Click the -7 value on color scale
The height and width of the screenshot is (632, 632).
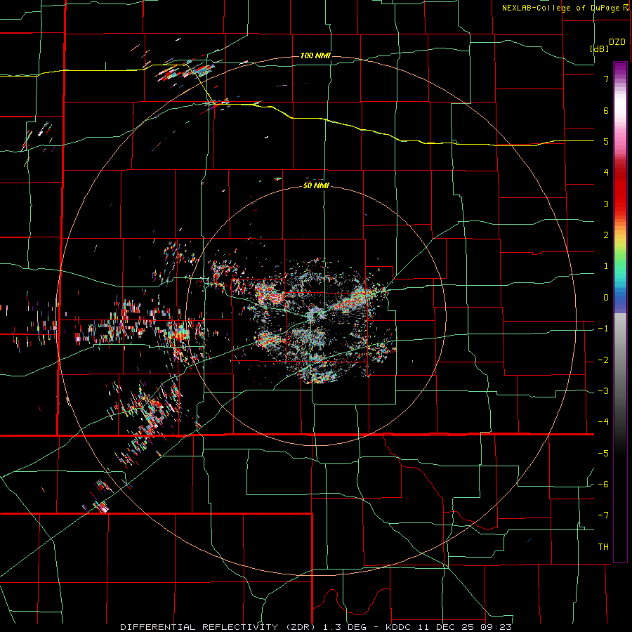pyautogui.click(x=603, y=515)
